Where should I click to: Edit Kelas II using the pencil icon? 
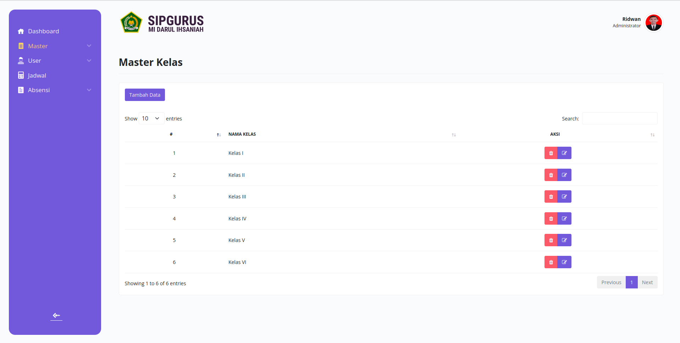pyautogui.click(x=564, y=175)
